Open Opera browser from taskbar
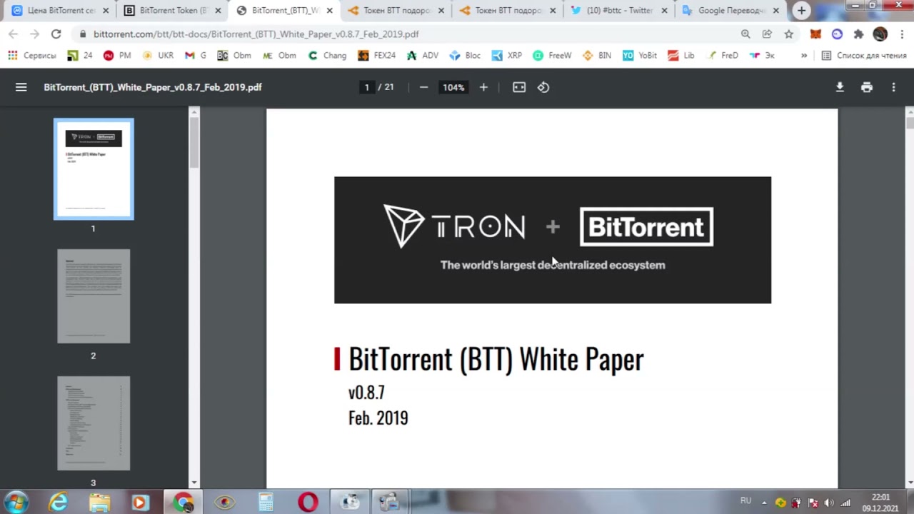The width and height of the screenshot is (914, 514). pos(308,503)
